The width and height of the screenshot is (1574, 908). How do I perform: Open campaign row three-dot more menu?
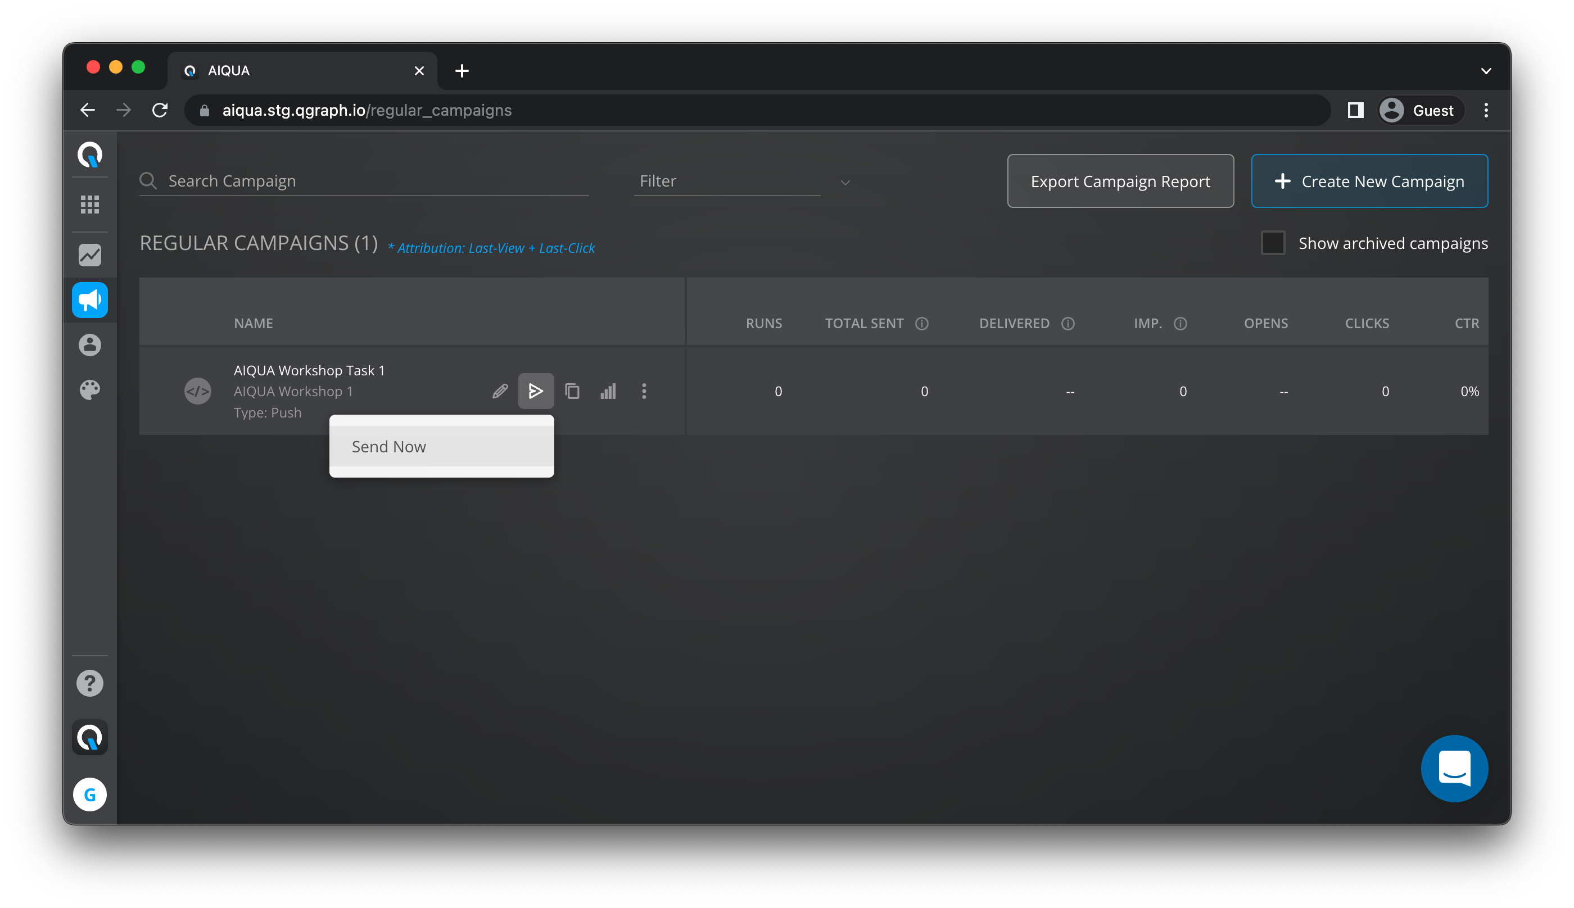click(644, 391)
